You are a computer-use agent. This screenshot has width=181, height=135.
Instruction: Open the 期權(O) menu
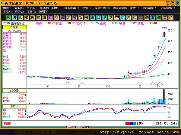pos(57,8)
